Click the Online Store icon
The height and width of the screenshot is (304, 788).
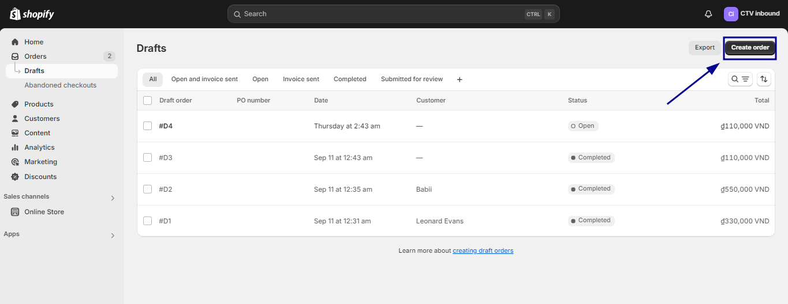(15, 212)
